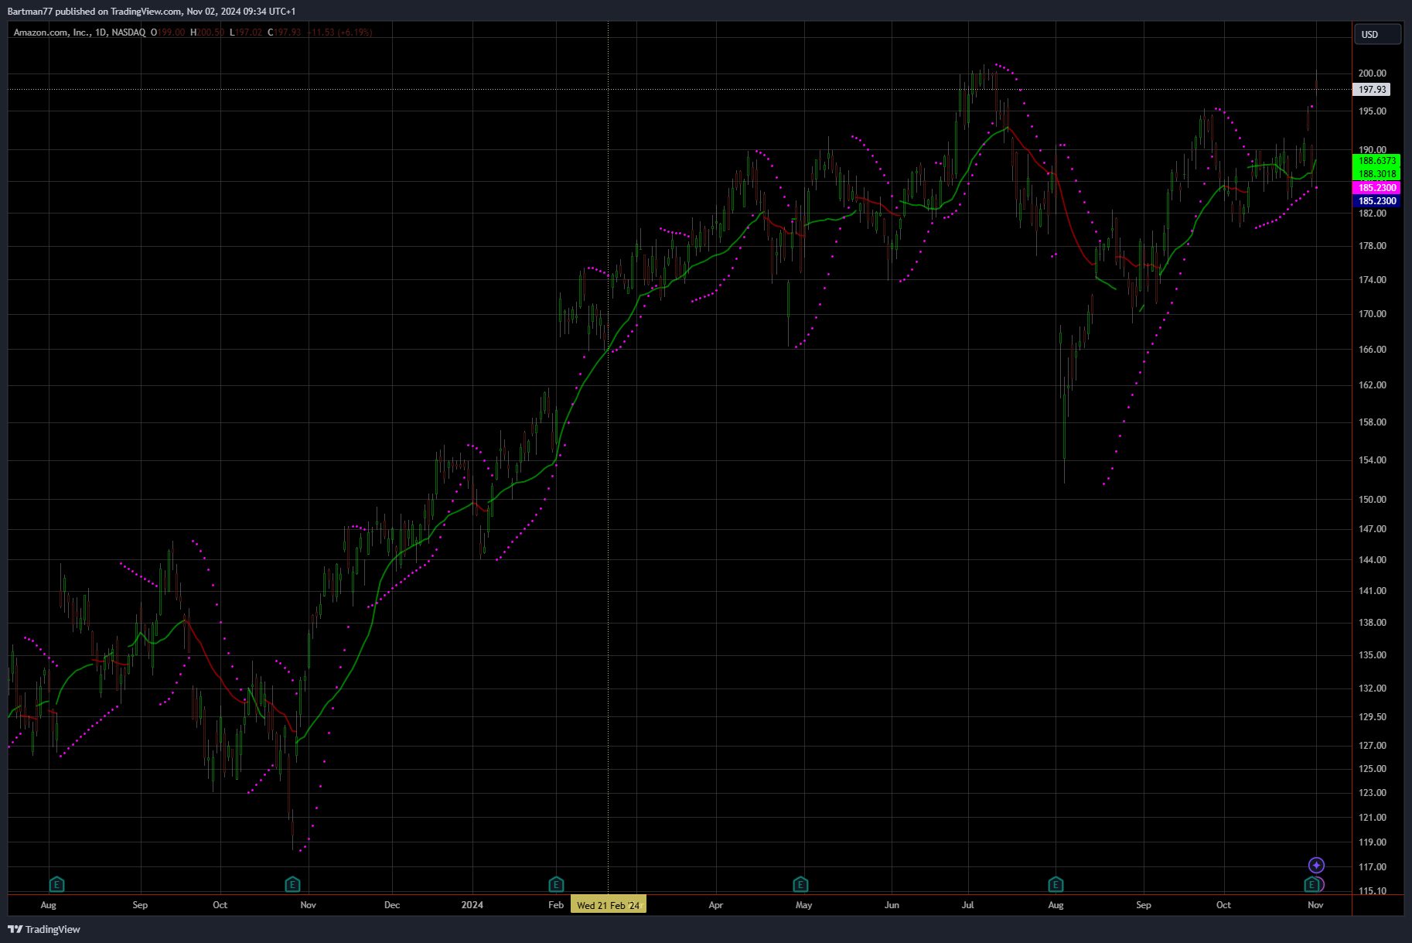
Task: Click the blue 185.2300 price tag
Action: pos(1377,201)
